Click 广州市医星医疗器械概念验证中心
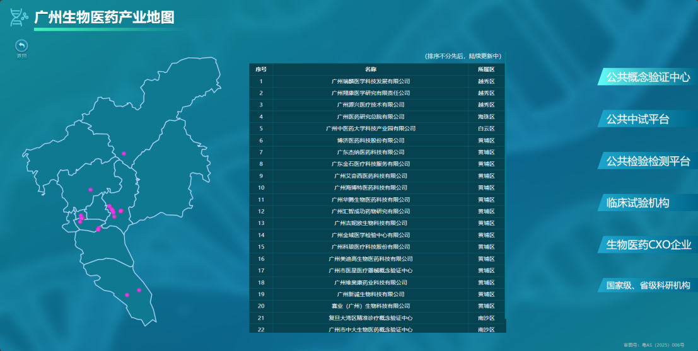The width and height of the screenshot is (698, 351). coord(370,270)
